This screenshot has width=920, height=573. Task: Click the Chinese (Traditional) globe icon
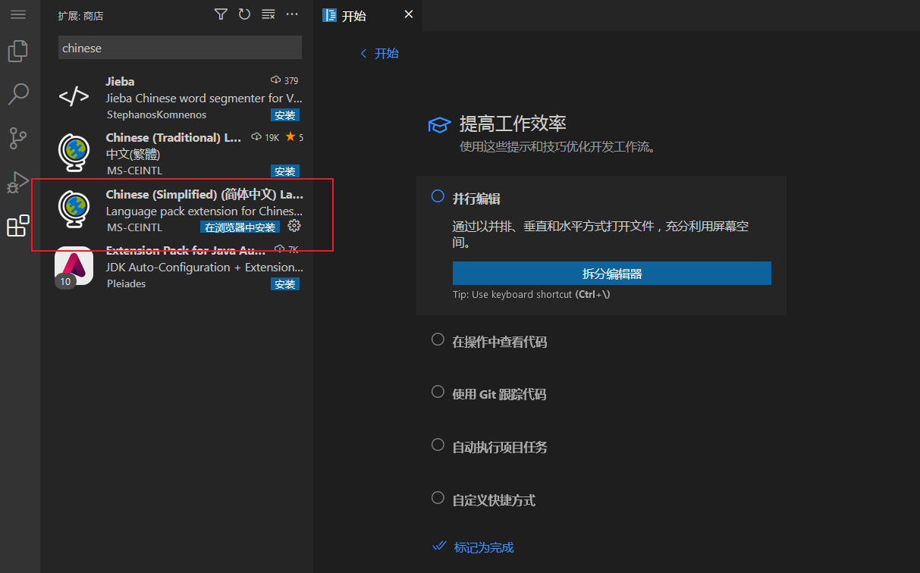coord(74,152)
